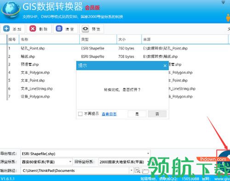
Task: Expand the 源坐标系 西安80坐标系 dropdown
Action: [70, 162]
